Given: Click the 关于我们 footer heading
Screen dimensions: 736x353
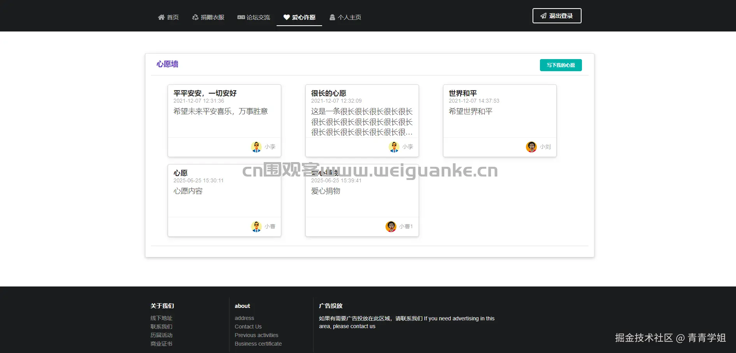Looking at the screenshot, I should tap(162, 306).
